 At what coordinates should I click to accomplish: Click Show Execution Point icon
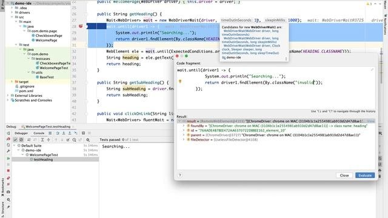pyautogui.click(x=50, y=133)
